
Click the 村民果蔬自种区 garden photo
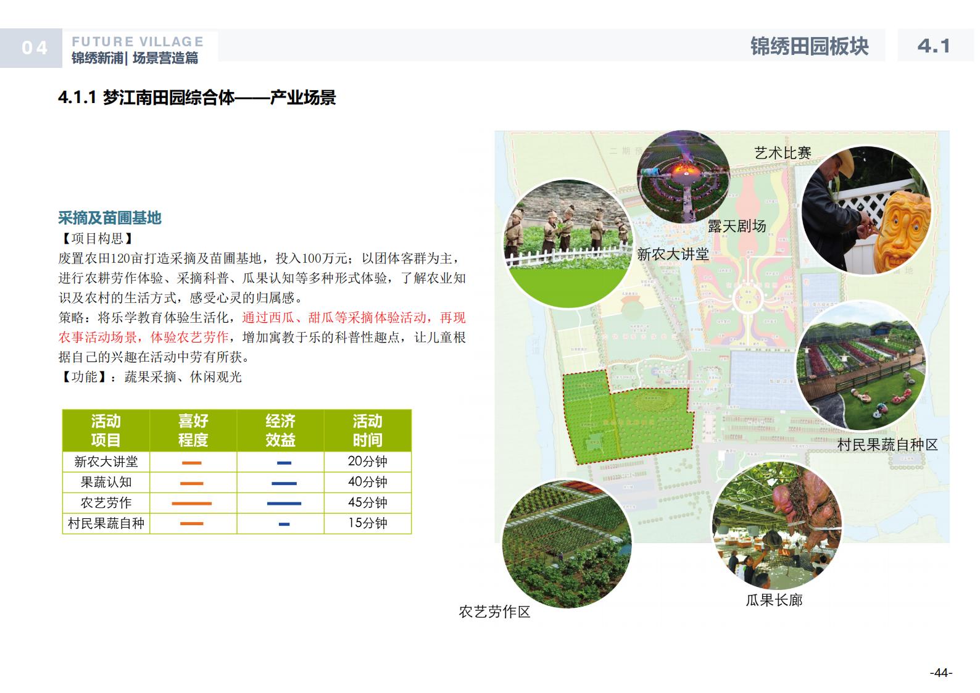[862, 365]
